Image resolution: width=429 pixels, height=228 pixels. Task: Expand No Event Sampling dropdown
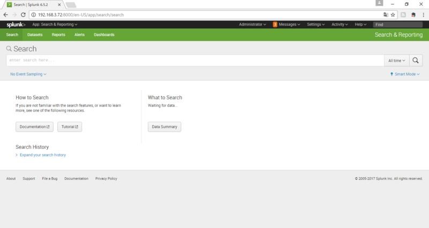28,74
